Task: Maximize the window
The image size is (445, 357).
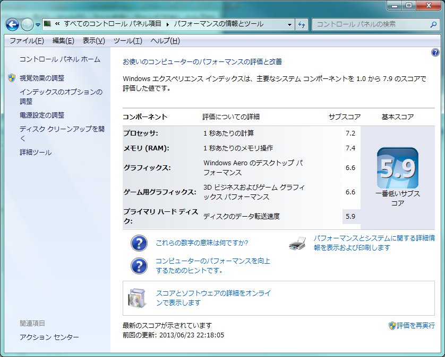Action: point(409,5)
